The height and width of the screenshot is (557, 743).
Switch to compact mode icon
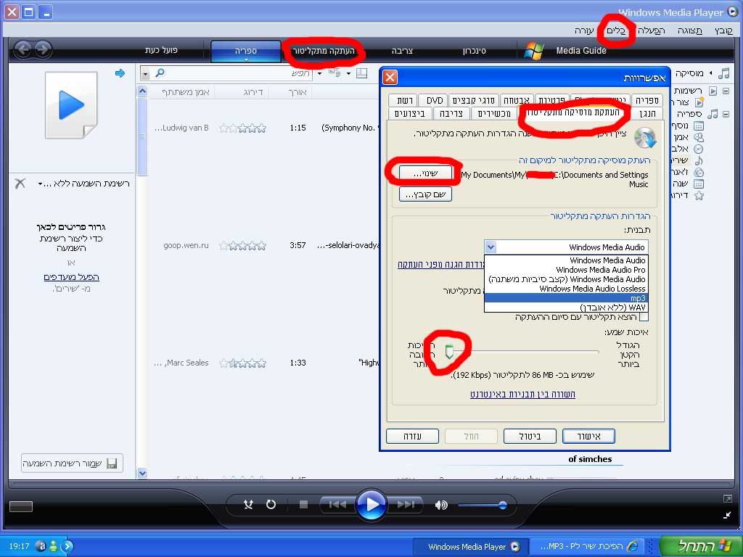727,515
